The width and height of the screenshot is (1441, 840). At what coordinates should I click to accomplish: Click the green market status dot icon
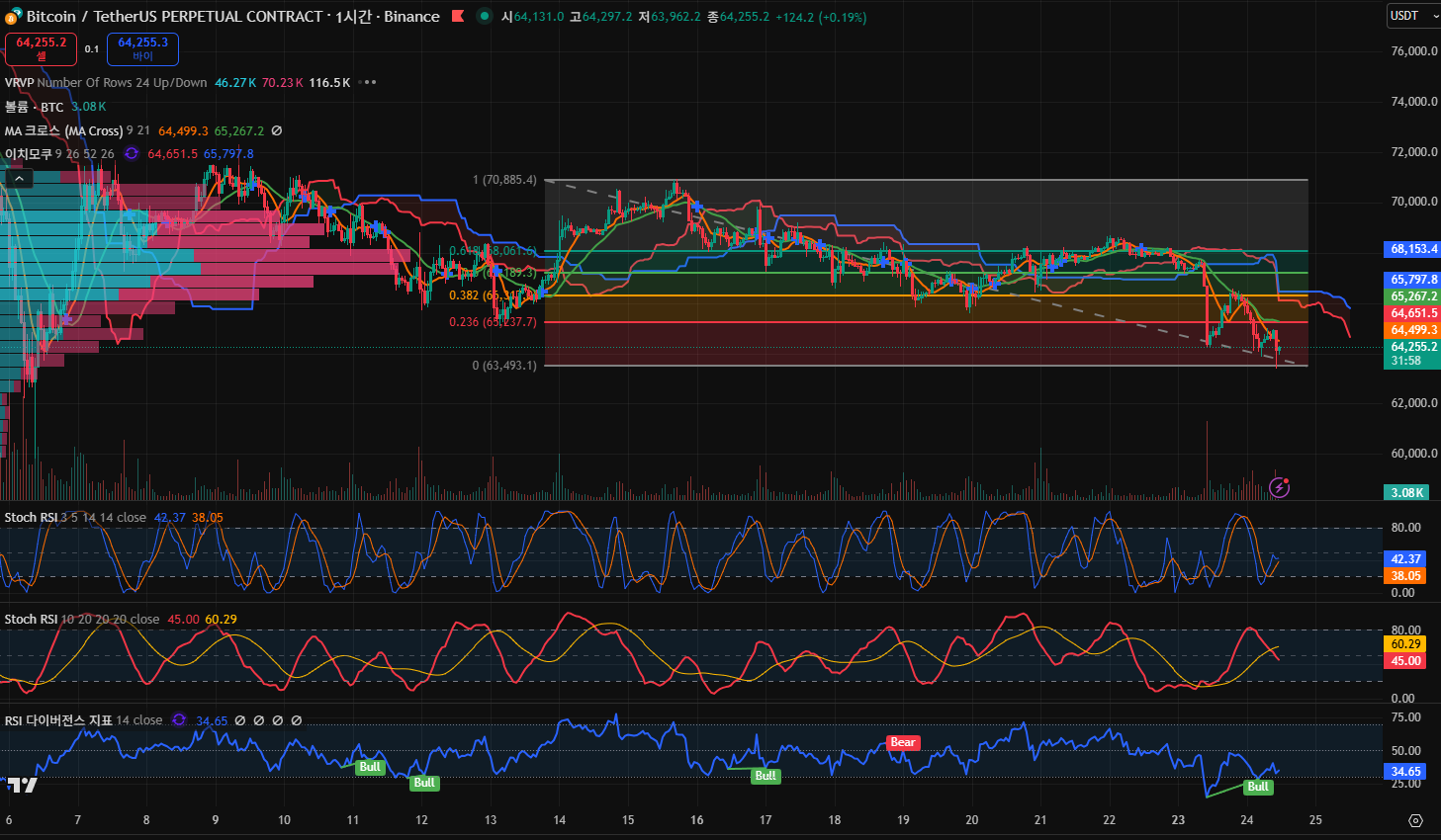tap(484, 16)
